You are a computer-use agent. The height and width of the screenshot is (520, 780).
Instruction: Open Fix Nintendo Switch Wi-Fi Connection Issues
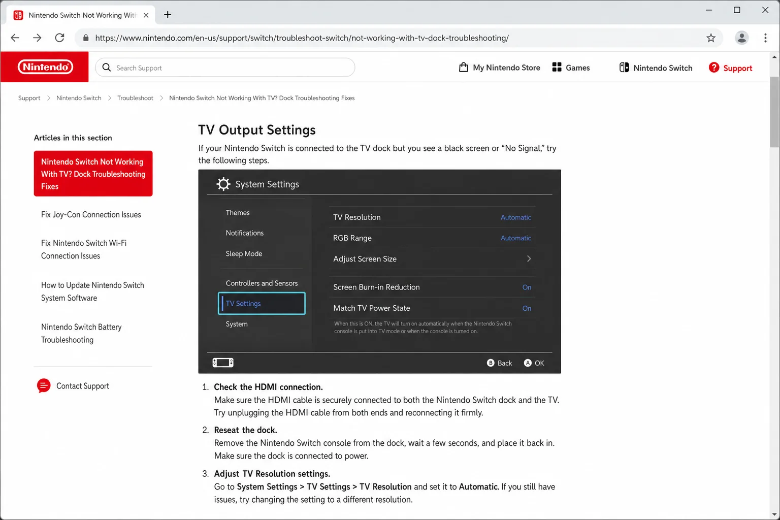pyautogui.click(x=84, y=249)
